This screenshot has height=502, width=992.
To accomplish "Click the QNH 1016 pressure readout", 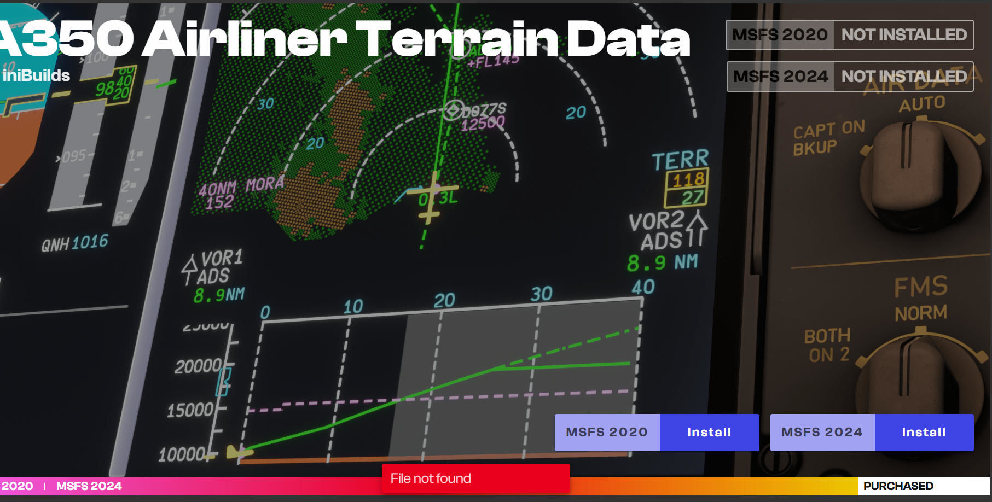I will click(75, 243).
